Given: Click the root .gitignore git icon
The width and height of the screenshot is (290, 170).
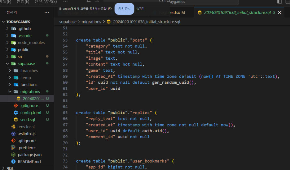Looking at the screenshot, I should coord(13,141).
